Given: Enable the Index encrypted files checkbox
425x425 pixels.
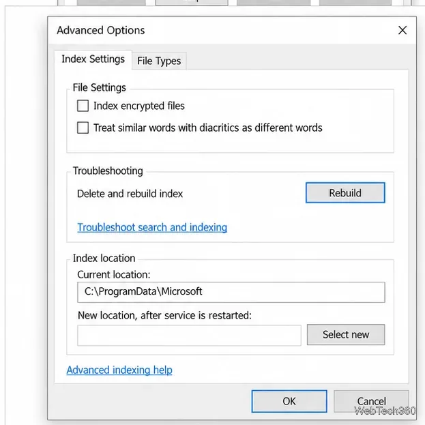Looking at the screenshot, I should point(83,106).
